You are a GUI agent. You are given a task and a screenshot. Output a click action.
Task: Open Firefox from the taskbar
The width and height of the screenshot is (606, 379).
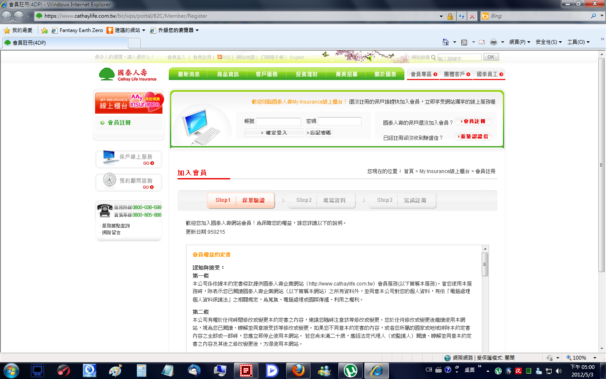point(298,371)
